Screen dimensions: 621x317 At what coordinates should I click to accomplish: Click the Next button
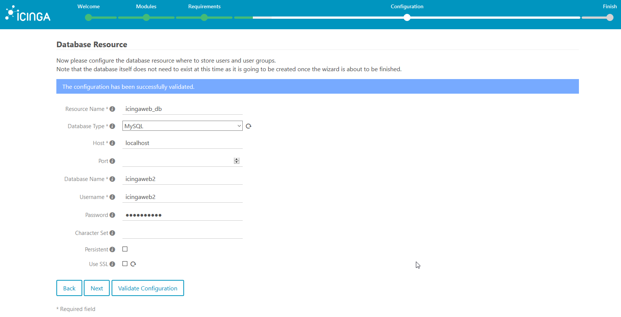click(97, 288)
